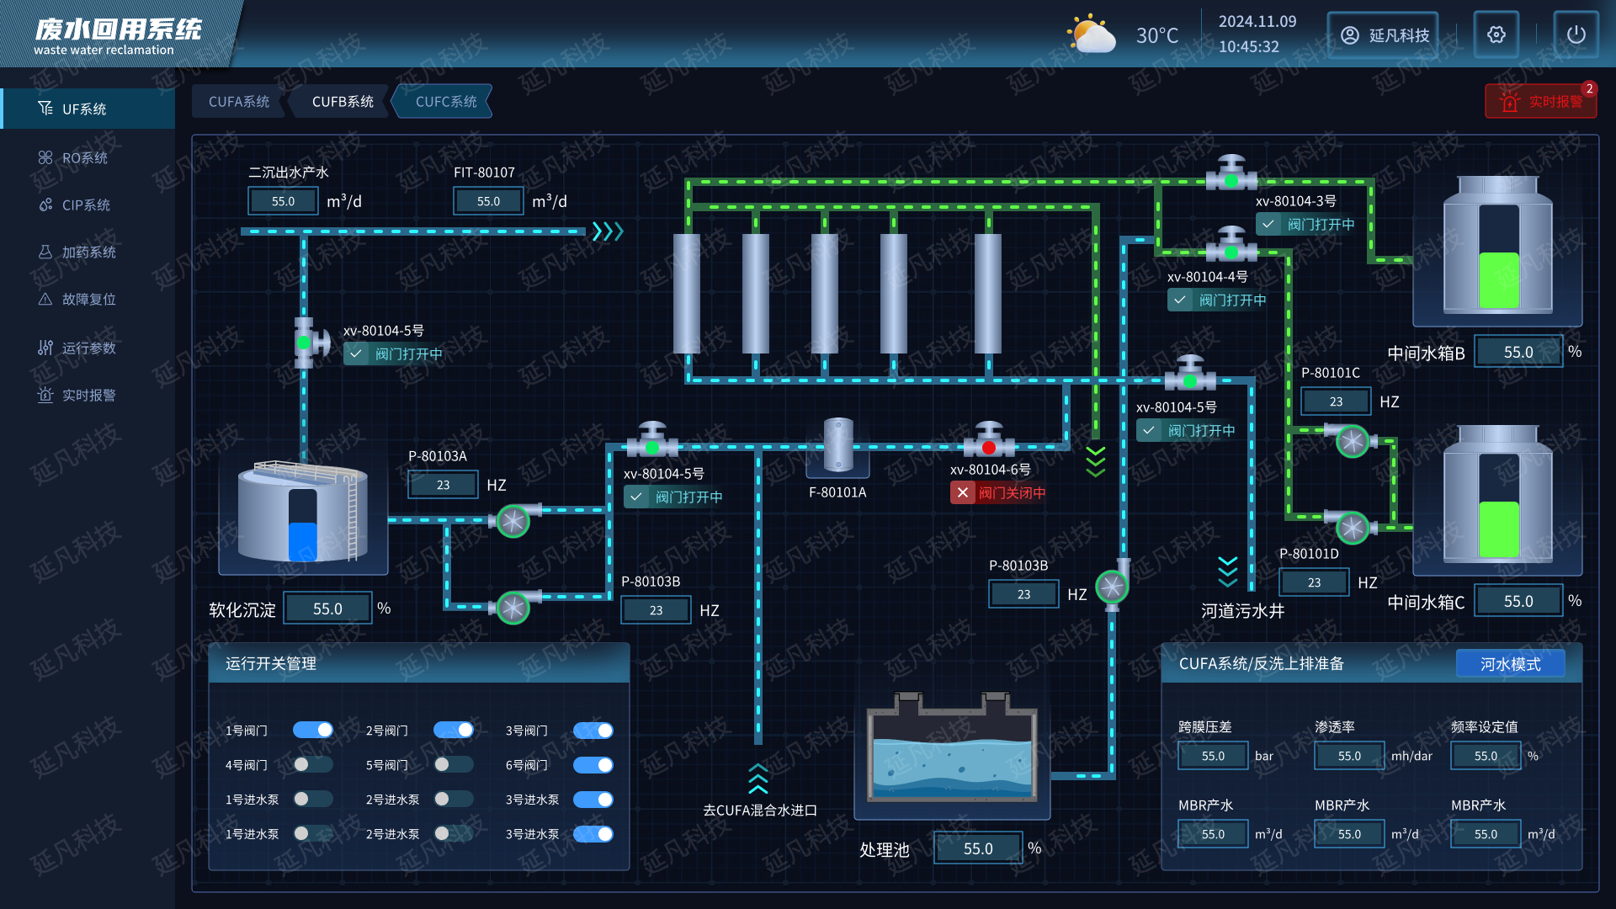Switch to the CUFA系统 tab
The image size is (1616, 909).
coord(239,102)
